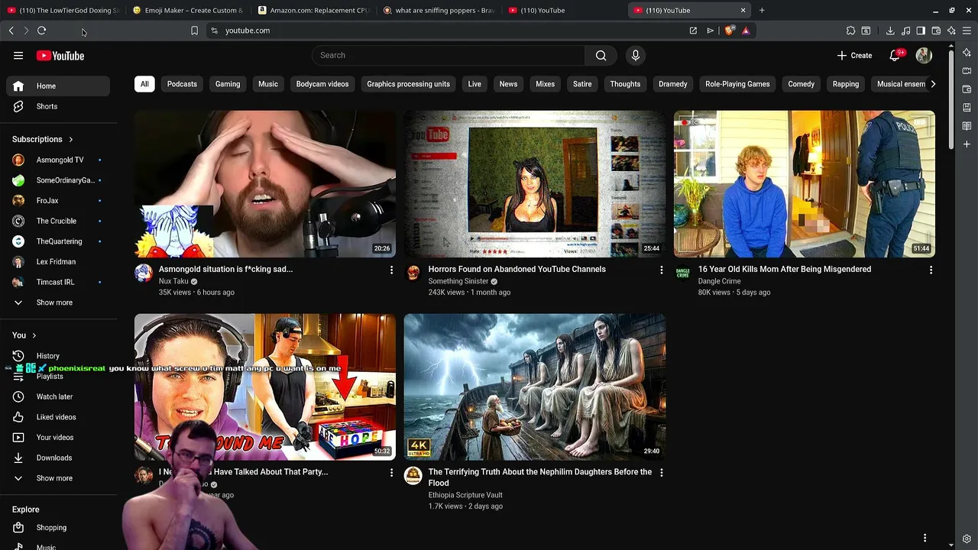Open the Asmongold TV subscription
The image size is (978, 550).
pyautogui.click(x=58, y=160)
